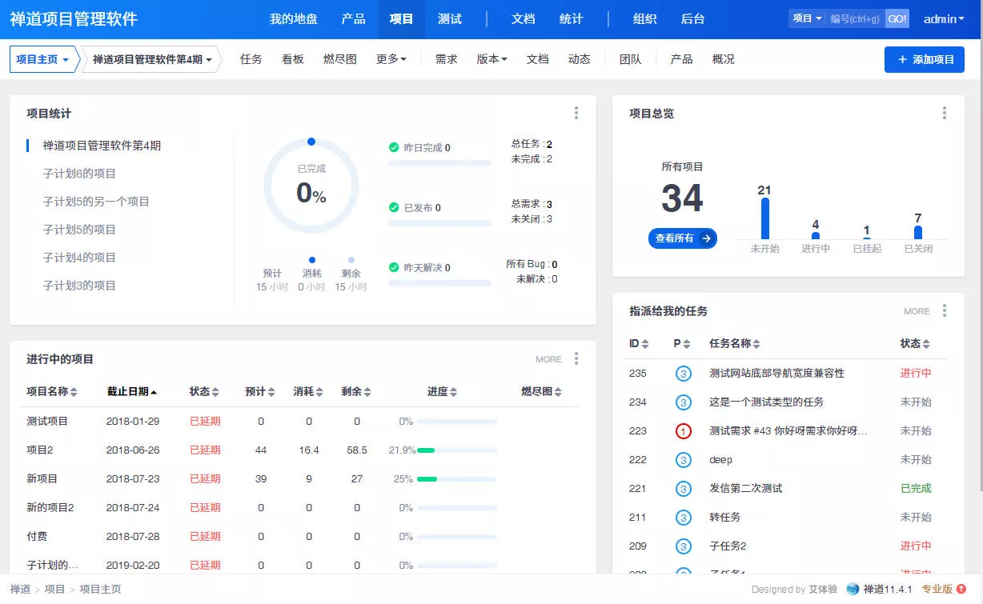Open the 更多 dropdown in project navigation
This screenshot has height=604, width=983.
[391, 59]
